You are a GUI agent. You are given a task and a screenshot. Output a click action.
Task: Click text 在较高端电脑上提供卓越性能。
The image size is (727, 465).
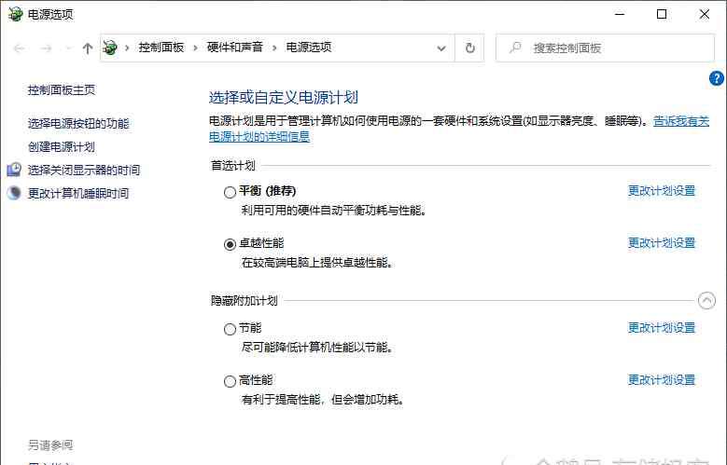pyautogui.click(x=316, y=263)
